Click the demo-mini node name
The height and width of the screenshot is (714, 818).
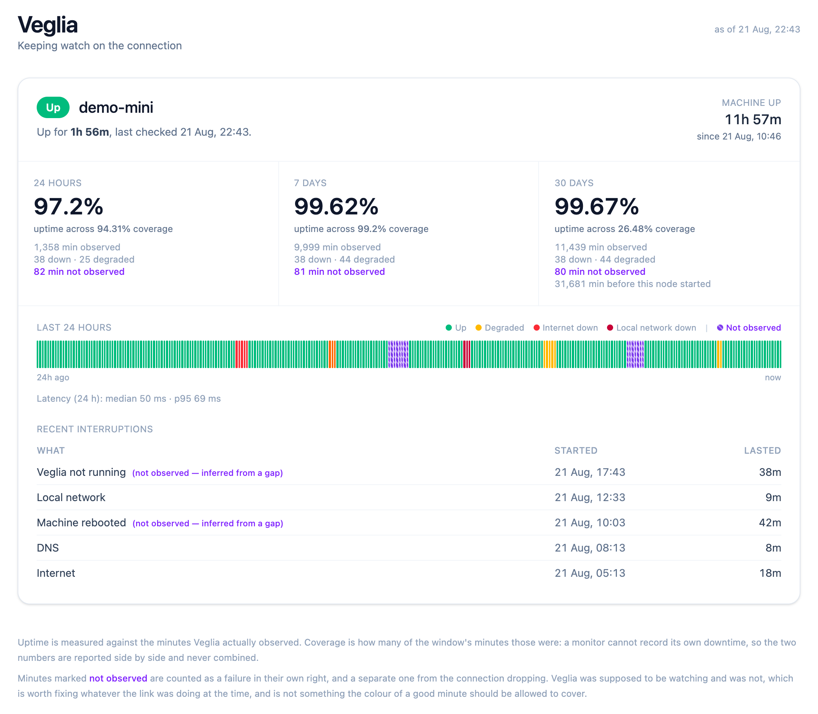[116, 107]
